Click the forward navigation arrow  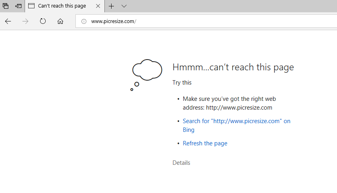click(25, 21)
